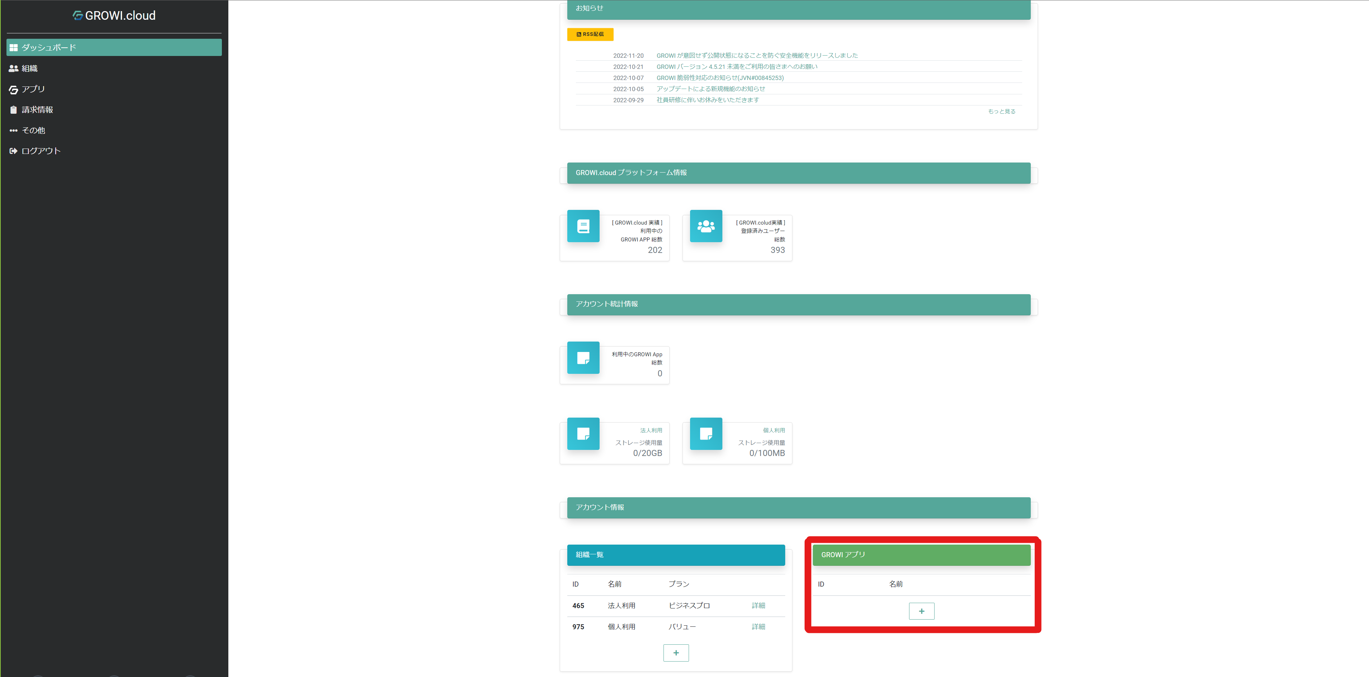The height and width of the screenshot is (677, 1369).
Task: Open その他 menu item
Action: pos(33,131)
